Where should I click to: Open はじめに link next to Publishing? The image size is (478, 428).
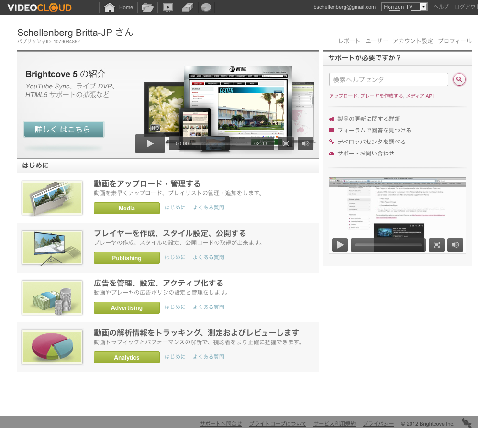175,257
